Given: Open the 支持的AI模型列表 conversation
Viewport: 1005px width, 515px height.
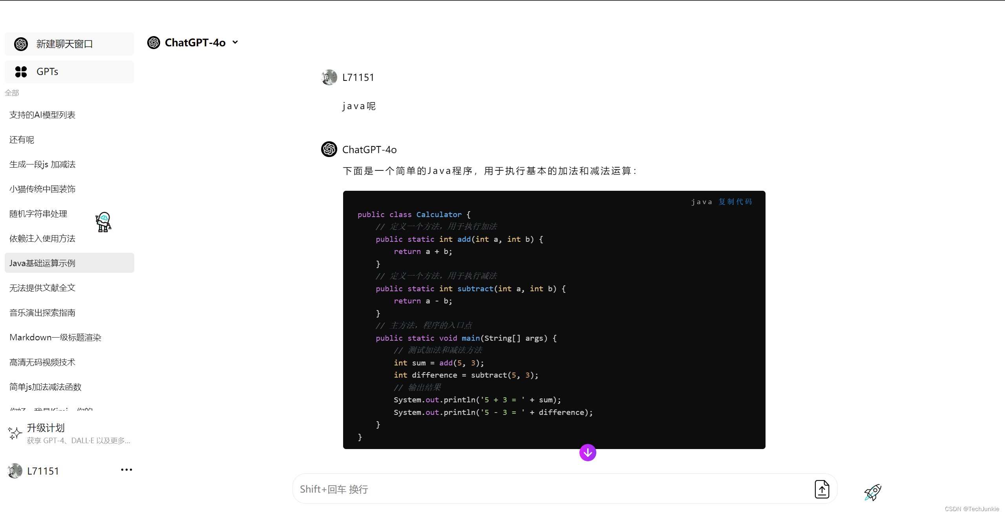Looking at the screenshot, I should [x=42, y=115].
